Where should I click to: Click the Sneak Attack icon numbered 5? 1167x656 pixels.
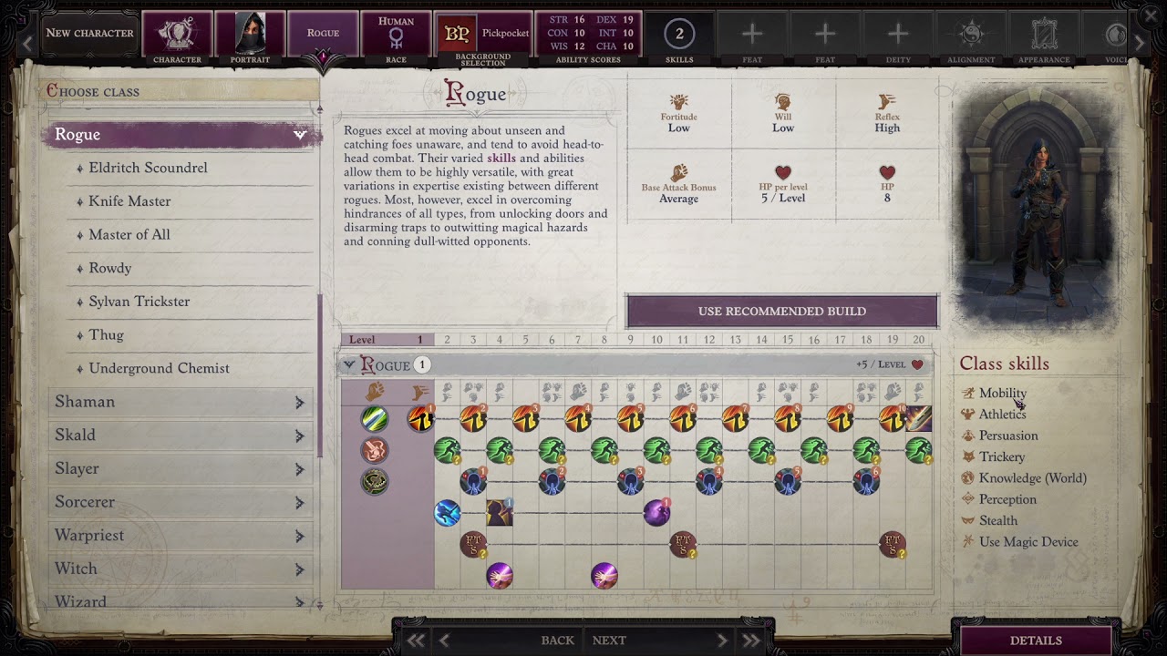pyautogui.click(x=630, y=418)
